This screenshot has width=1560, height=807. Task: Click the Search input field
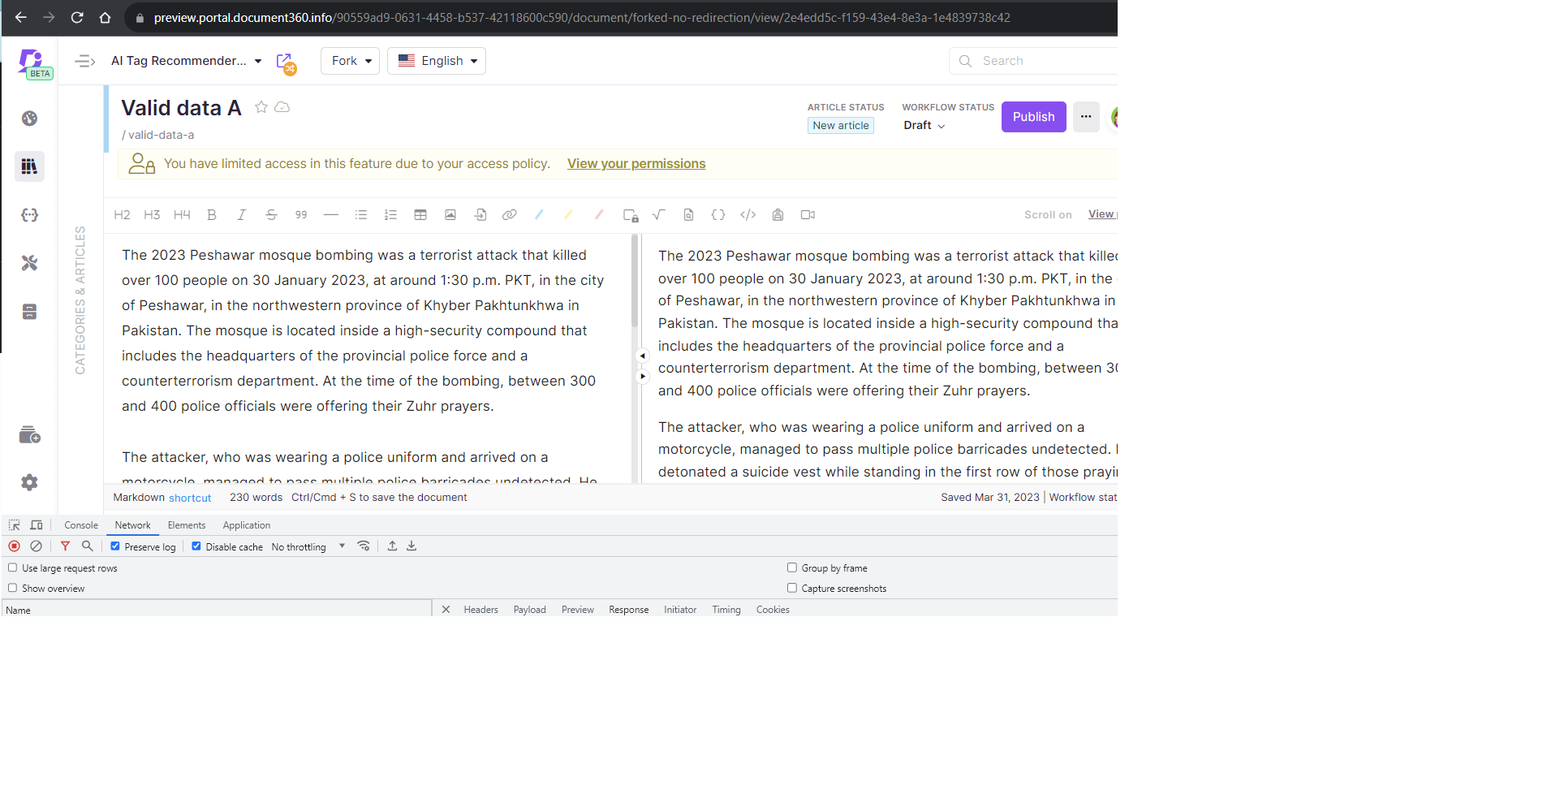(x=1033, y=61)
